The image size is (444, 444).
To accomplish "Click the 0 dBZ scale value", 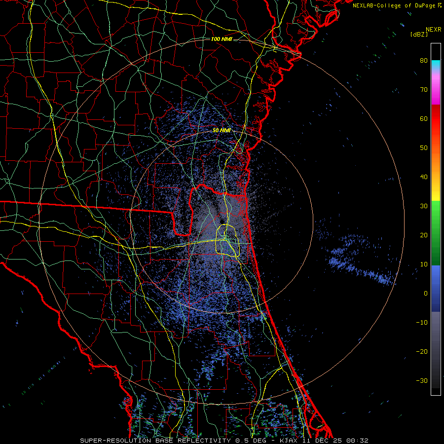I will pos(426,294).
